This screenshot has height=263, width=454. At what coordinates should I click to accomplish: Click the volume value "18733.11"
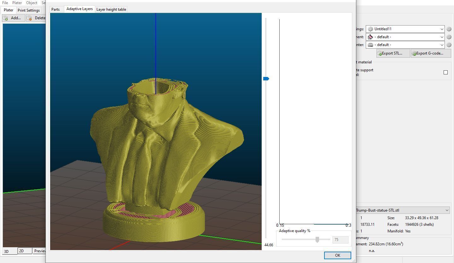point(367,225)
